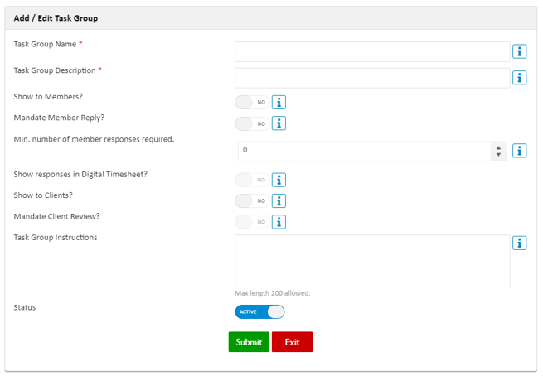Decrease min member responses with down arrow
Screen dimensions: 543x376
(498, 154)
